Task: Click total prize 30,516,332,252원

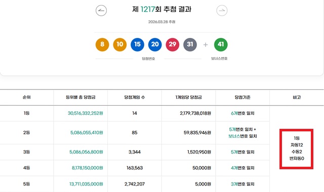Action: click(x=86, y=113)
